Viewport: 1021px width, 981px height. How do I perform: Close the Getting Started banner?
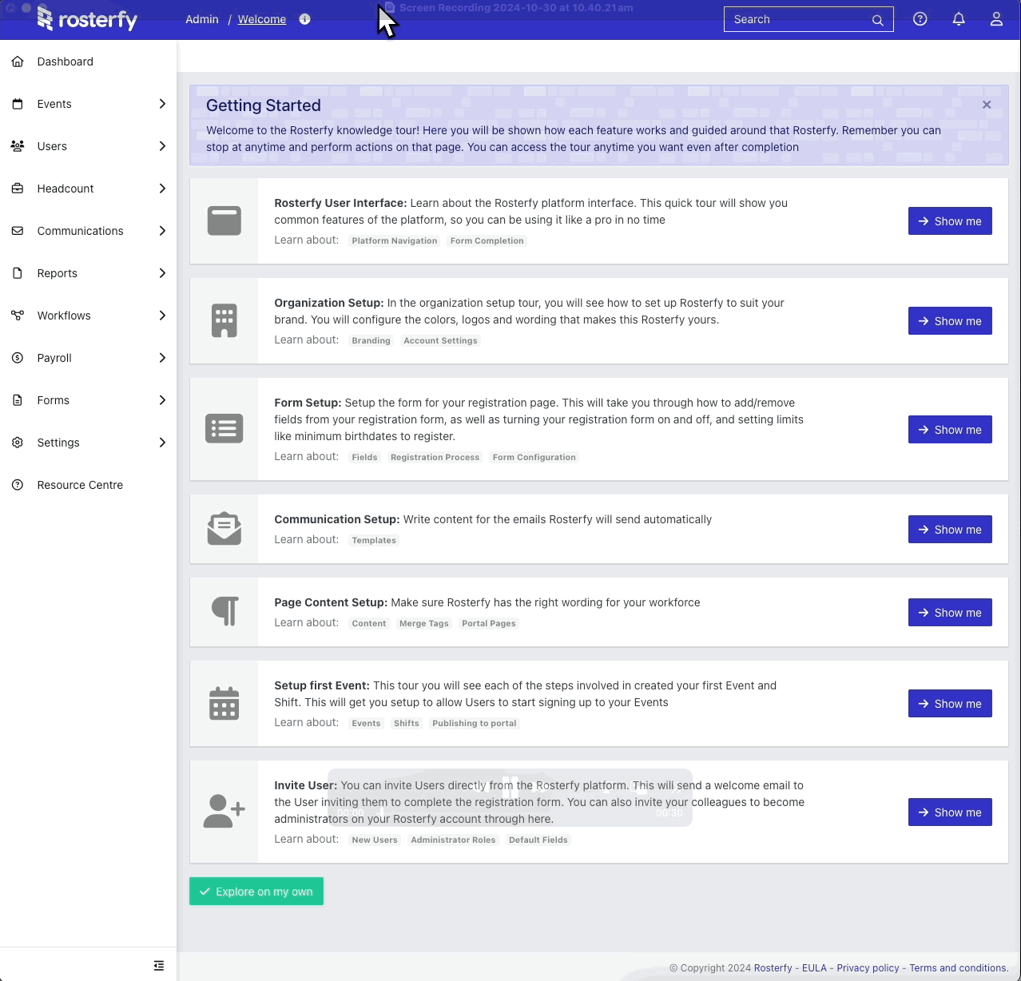pyautogui.click(x=987, y=105)
